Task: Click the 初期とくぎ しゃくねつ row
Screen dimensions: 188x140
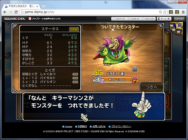Action: 50,74
